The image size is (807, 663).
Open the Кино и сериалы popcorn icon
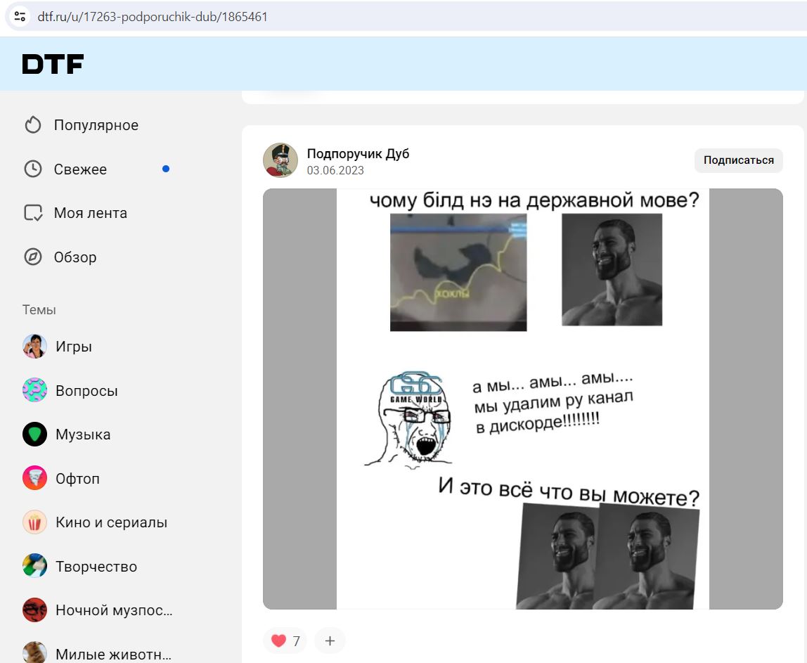coord(34,522)
